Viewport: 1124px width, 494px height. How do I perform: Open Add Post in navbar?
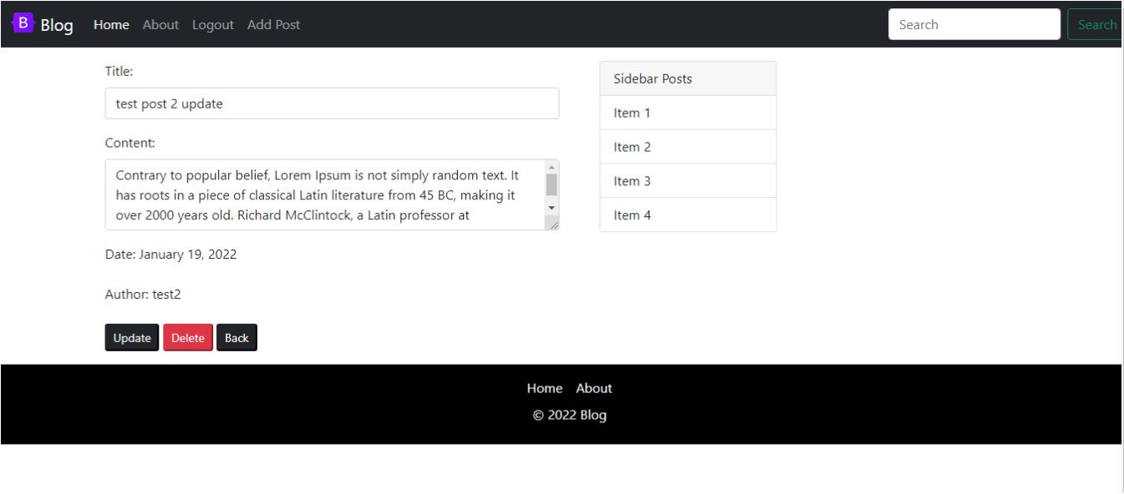273,24
